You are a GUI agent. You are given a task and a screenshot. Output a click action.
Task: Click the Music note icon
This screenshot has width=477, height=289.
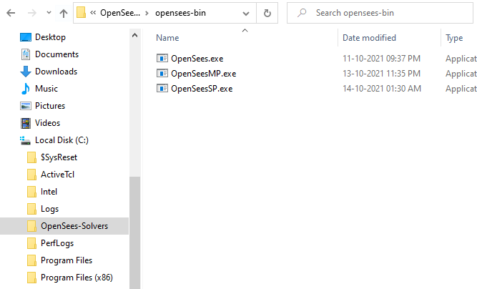[x=26, y=89]
